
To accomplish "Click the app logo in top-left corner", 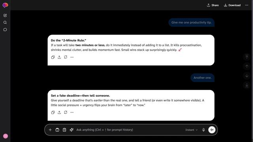I will [5, 5].
